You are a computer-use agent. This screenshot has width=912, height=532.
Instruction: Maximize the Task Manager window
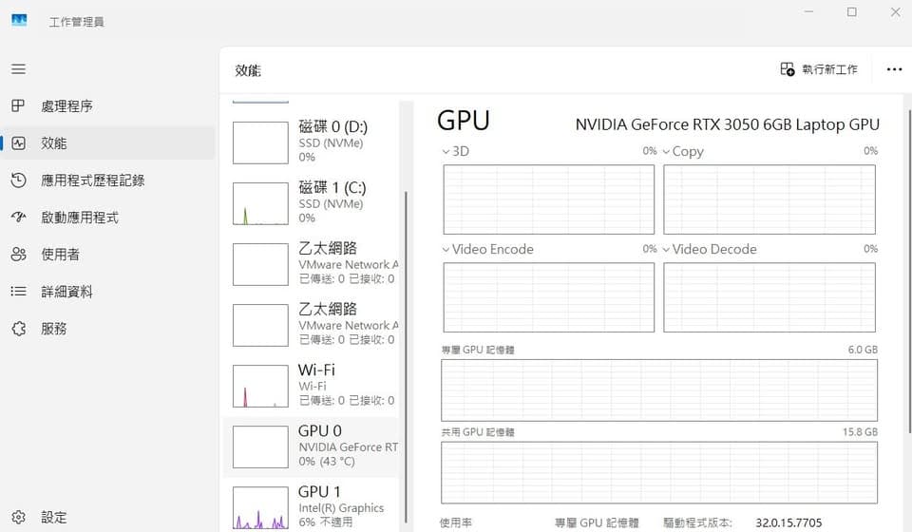tap(851, 11)
